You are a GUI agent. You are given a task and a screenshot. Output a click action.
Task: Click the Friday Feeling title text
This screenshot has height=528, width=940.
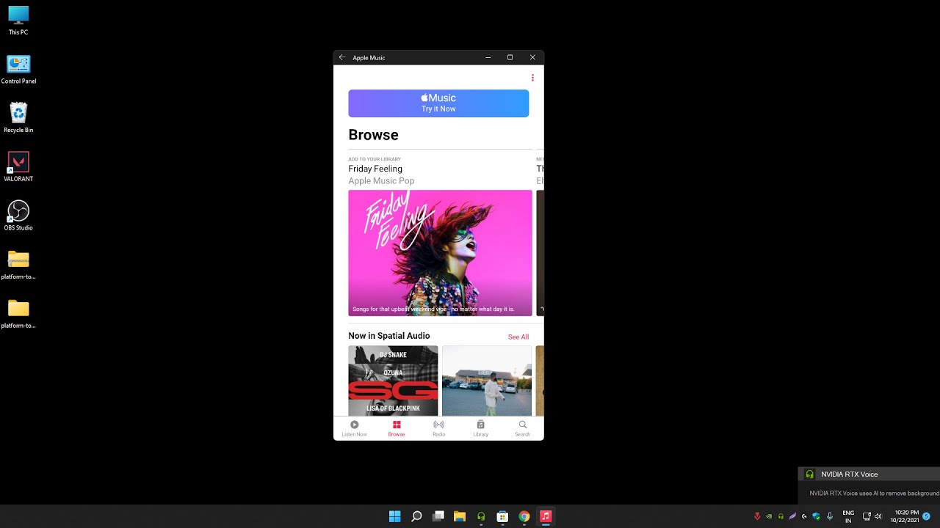[375, 169]
